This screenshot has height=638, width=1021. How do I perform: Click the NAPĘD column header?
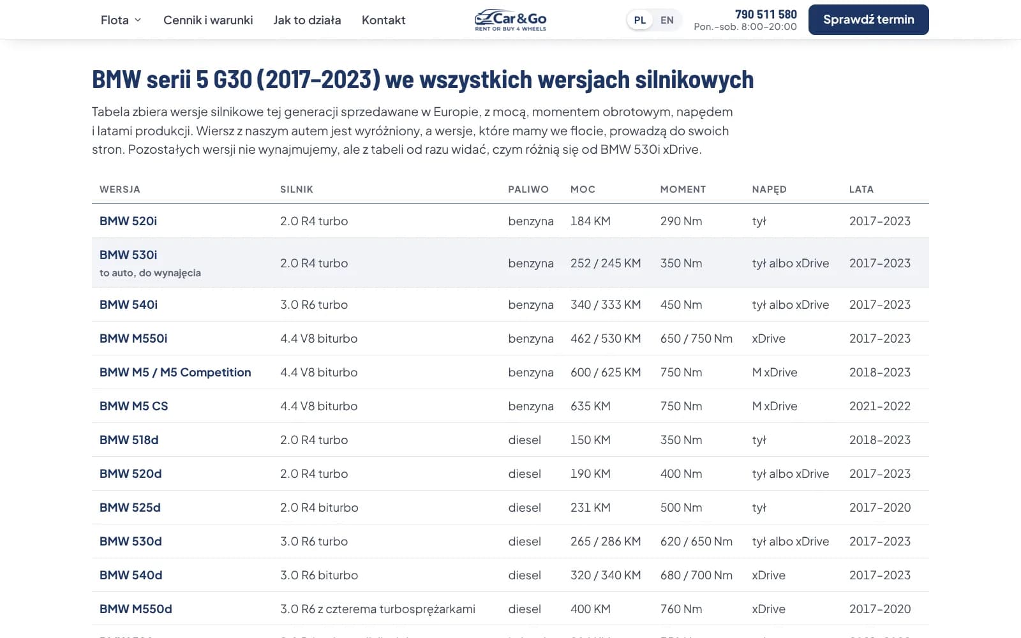[770, 189]
